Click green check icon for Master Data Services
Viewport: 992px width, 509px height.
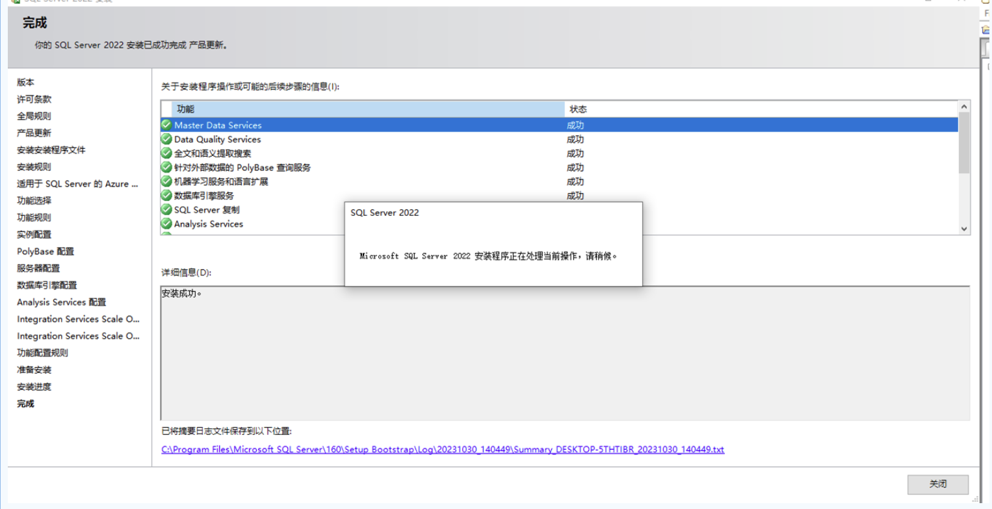[166, 125]
